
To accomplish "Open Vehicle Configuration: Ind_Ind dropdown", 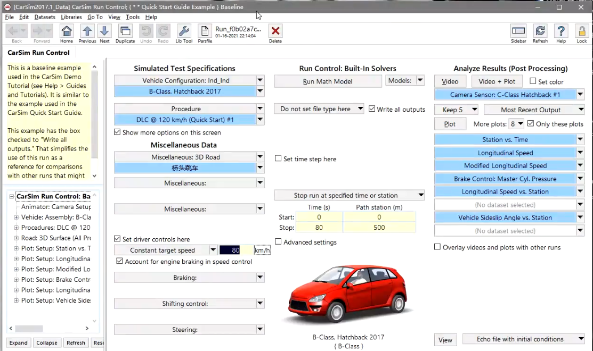I will (x=260, y=80).
